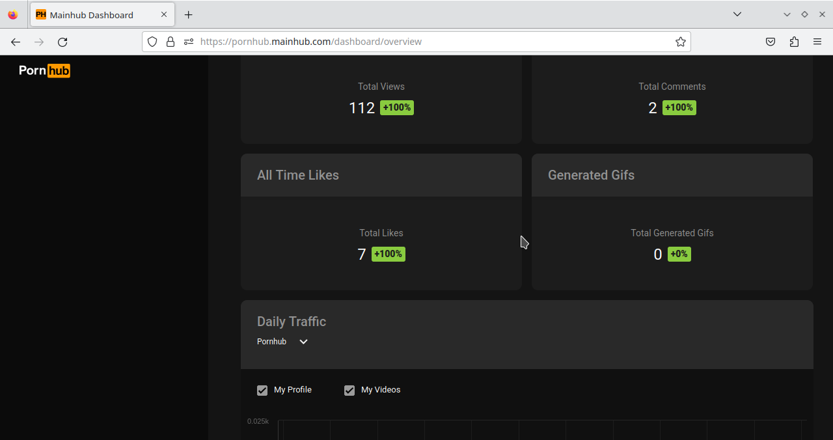Click the Total Likes +100% badge
The height and width of the screenshot is (440, 833).
pos(388,254)
